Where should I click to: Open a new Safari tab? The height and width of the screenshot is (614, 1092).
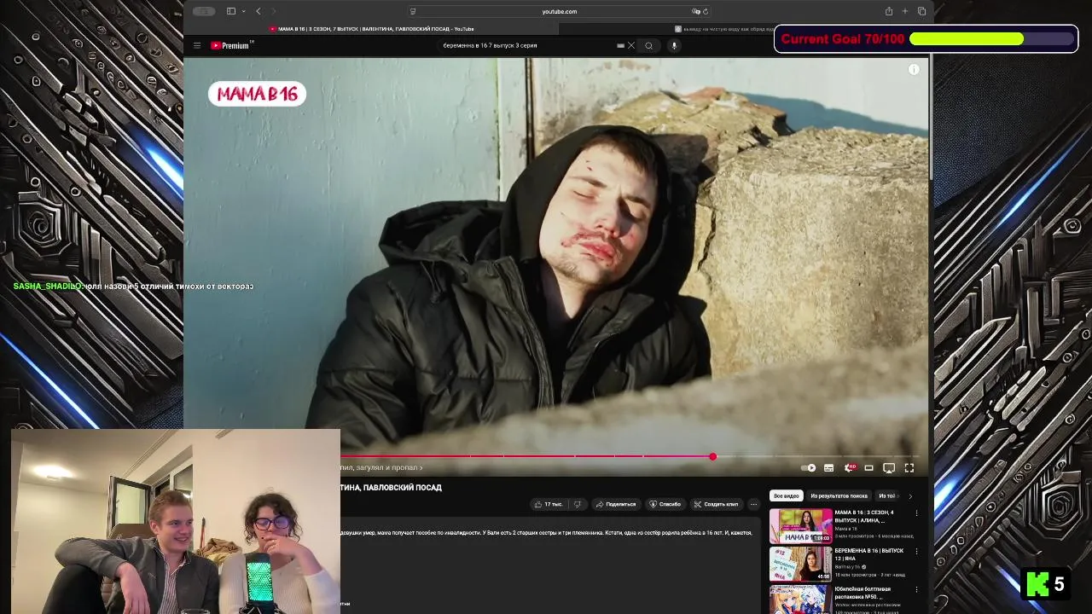(905, 11)
